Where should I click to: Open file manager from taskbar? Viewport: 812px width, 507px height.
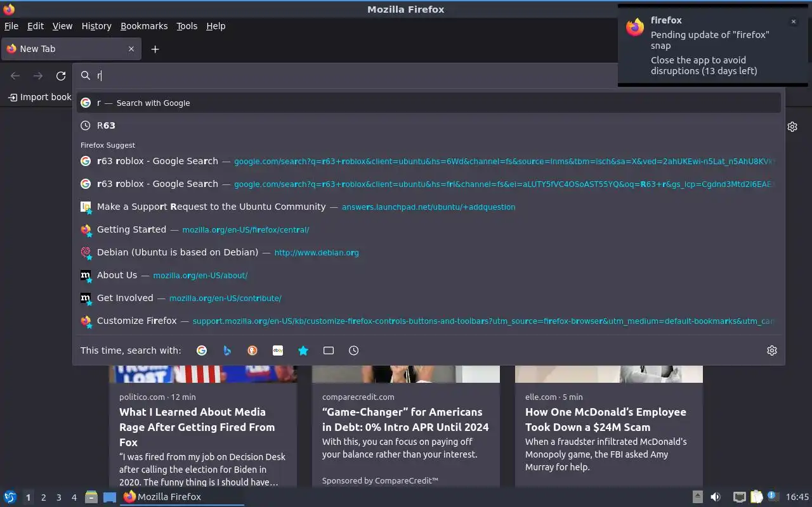point(91,497)
